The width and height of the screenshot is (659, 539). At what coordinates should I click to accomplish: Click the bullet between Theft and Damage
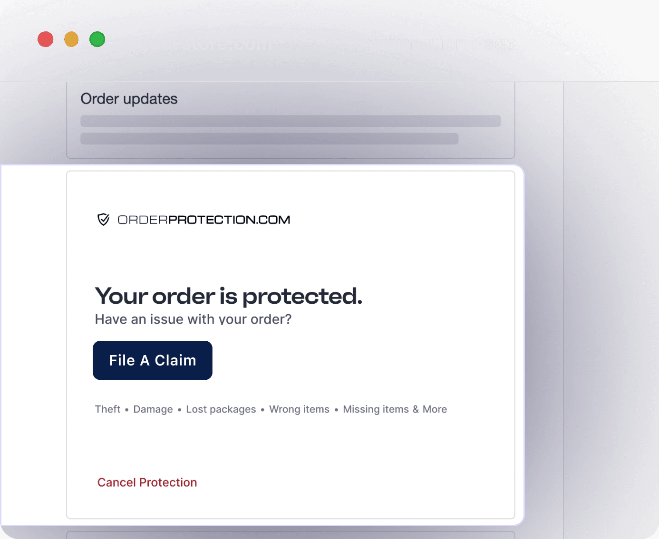click(126, 409)
